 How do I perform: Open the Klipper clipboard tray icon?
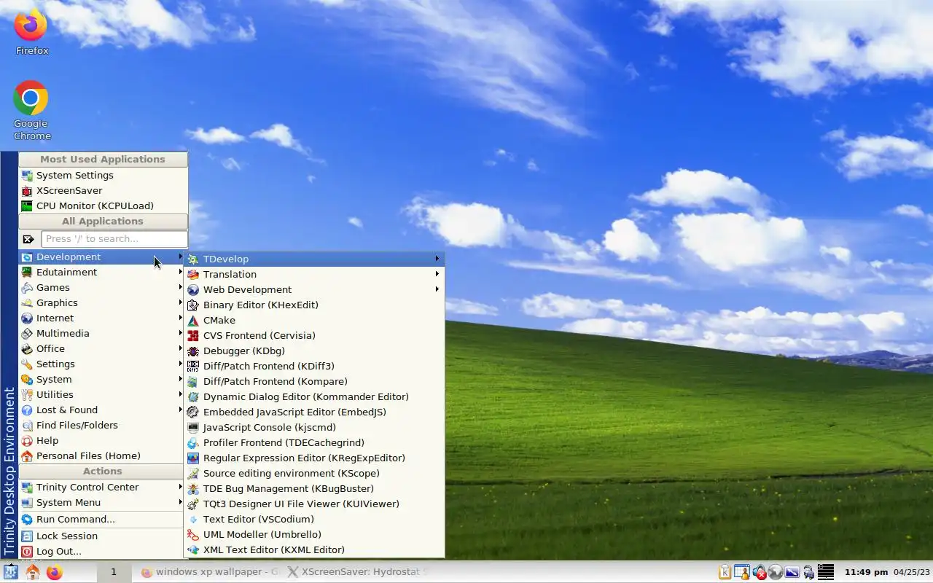(x=725, y=572)
